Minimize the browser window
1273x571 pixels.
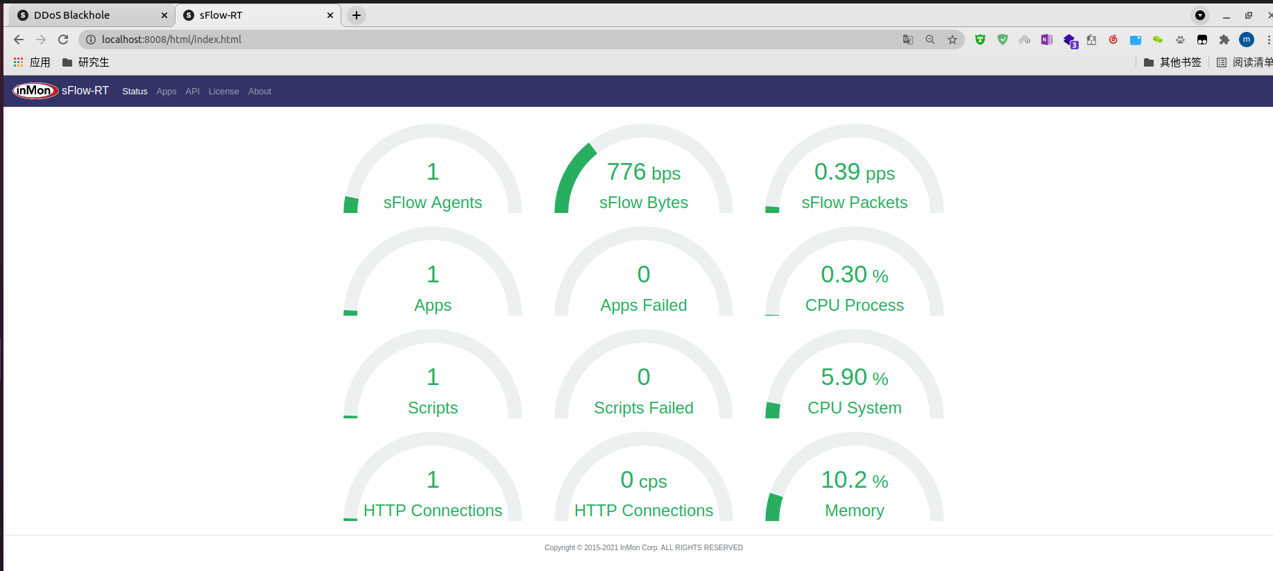(1227, 15)
